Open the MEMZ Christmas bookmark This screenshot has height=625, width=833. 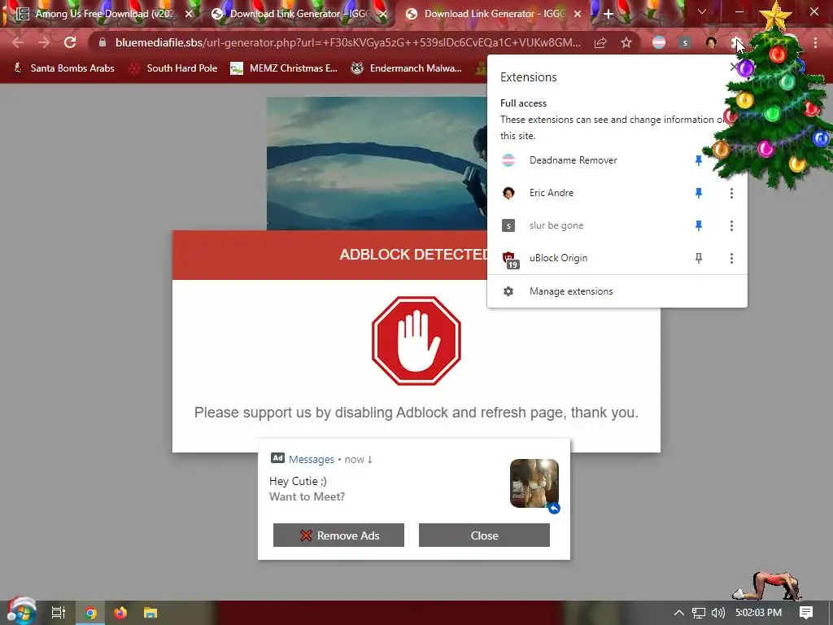click(x=284, y=68)
